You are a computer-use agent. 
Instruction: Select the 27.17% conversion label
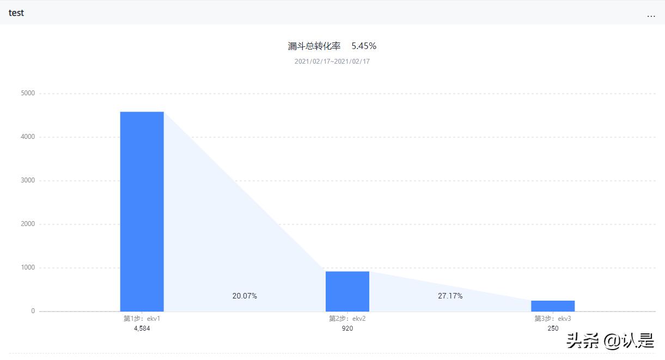pos(450,296)
